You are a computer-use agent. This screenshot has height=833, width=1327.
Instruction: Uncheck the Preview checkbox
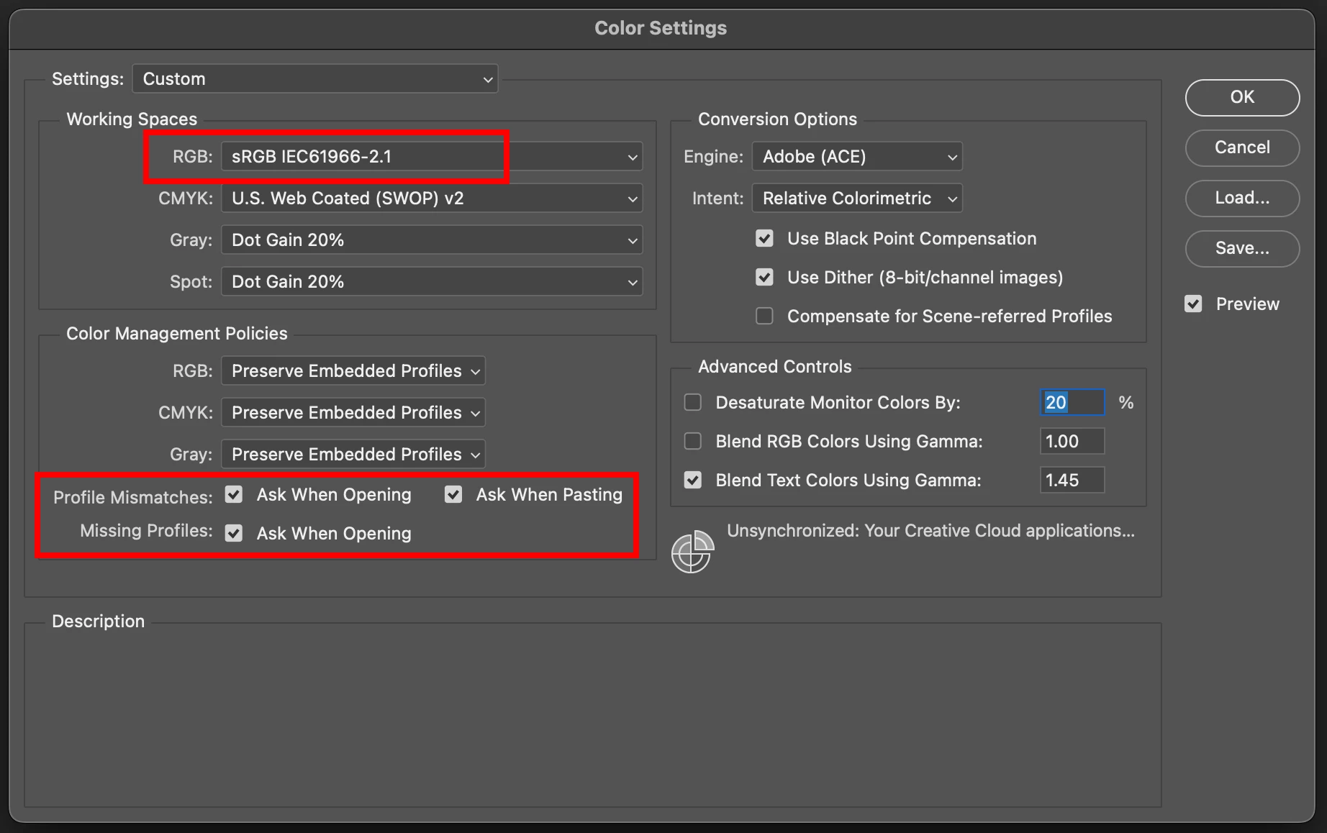[x=1193, y=304]
